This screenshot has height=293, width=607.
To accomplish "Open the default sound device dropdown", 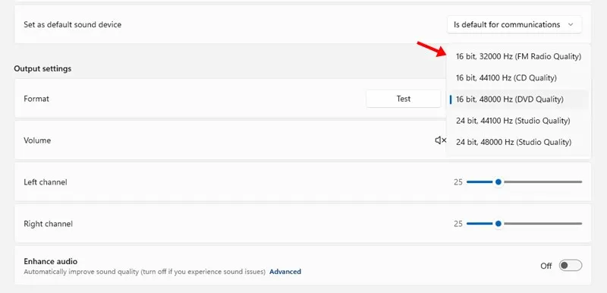I will (514, 24).
